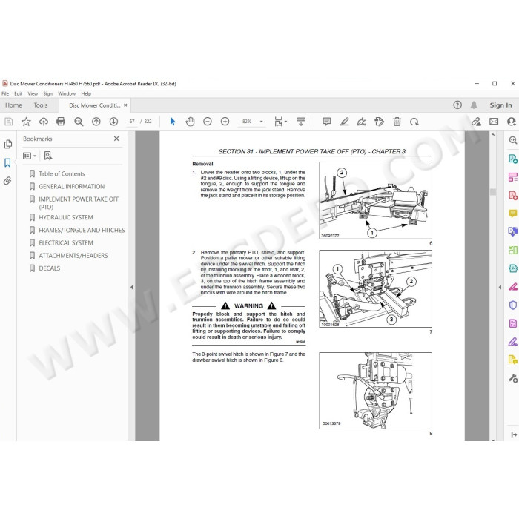Jump to FRAMES/TONGUE AND HITCHES bookmark
The image size is (519, 519).
pos(82,230)
